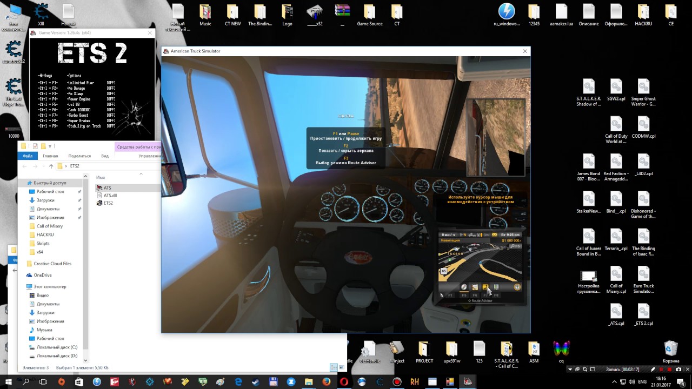Open the navigation compass tab in Route Advisor
The image size is (692, 389).
click(x=464, y=287)
